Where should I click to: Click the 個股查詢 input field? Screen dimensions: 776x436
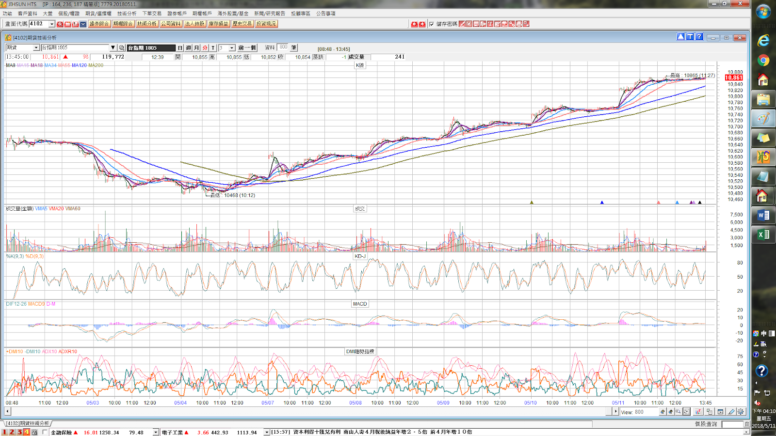click(x=732, y=424)
